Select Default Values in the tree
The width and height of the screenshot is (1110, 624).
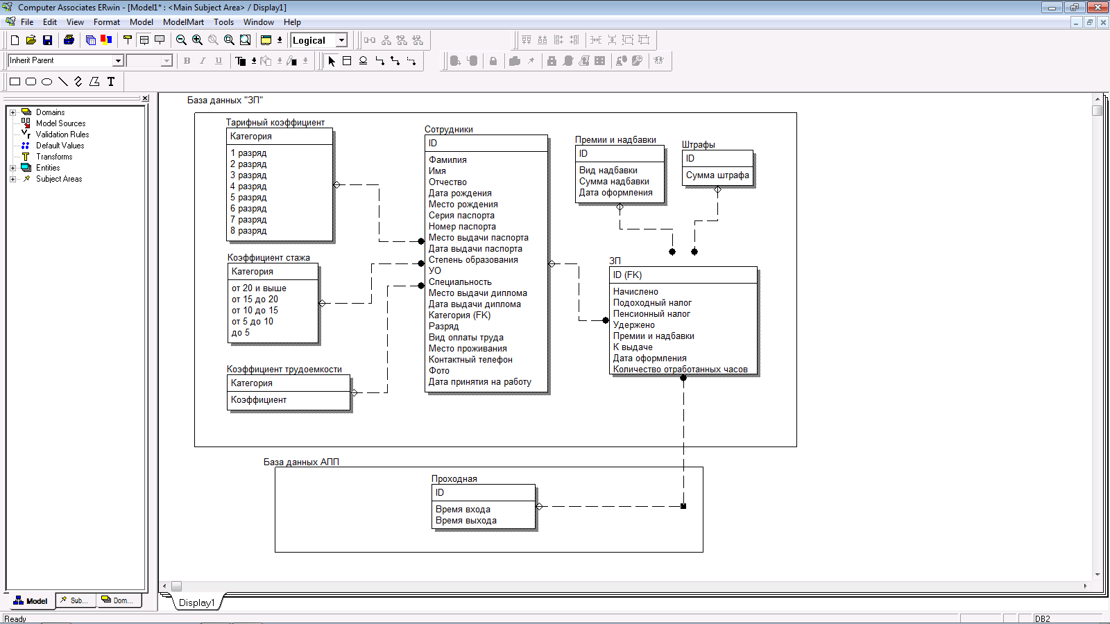click(x=60, y=146)
